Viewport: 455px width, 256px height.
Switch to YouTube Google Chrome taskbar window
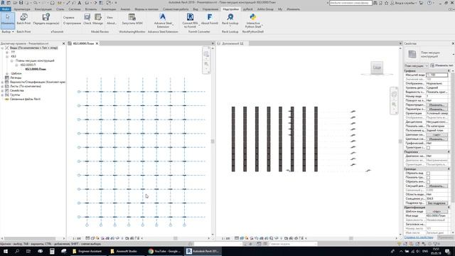(x=164, y=251)
